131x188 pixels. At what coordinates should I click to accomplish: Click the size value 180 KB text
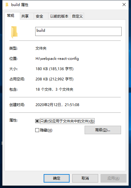(x=42, y=69)
